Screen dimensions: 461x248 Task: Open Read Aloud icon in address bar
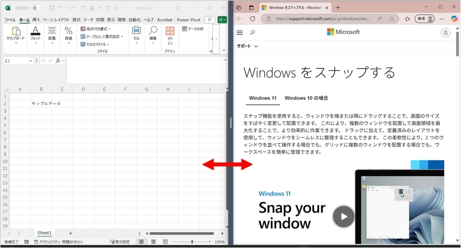(380, 18)
